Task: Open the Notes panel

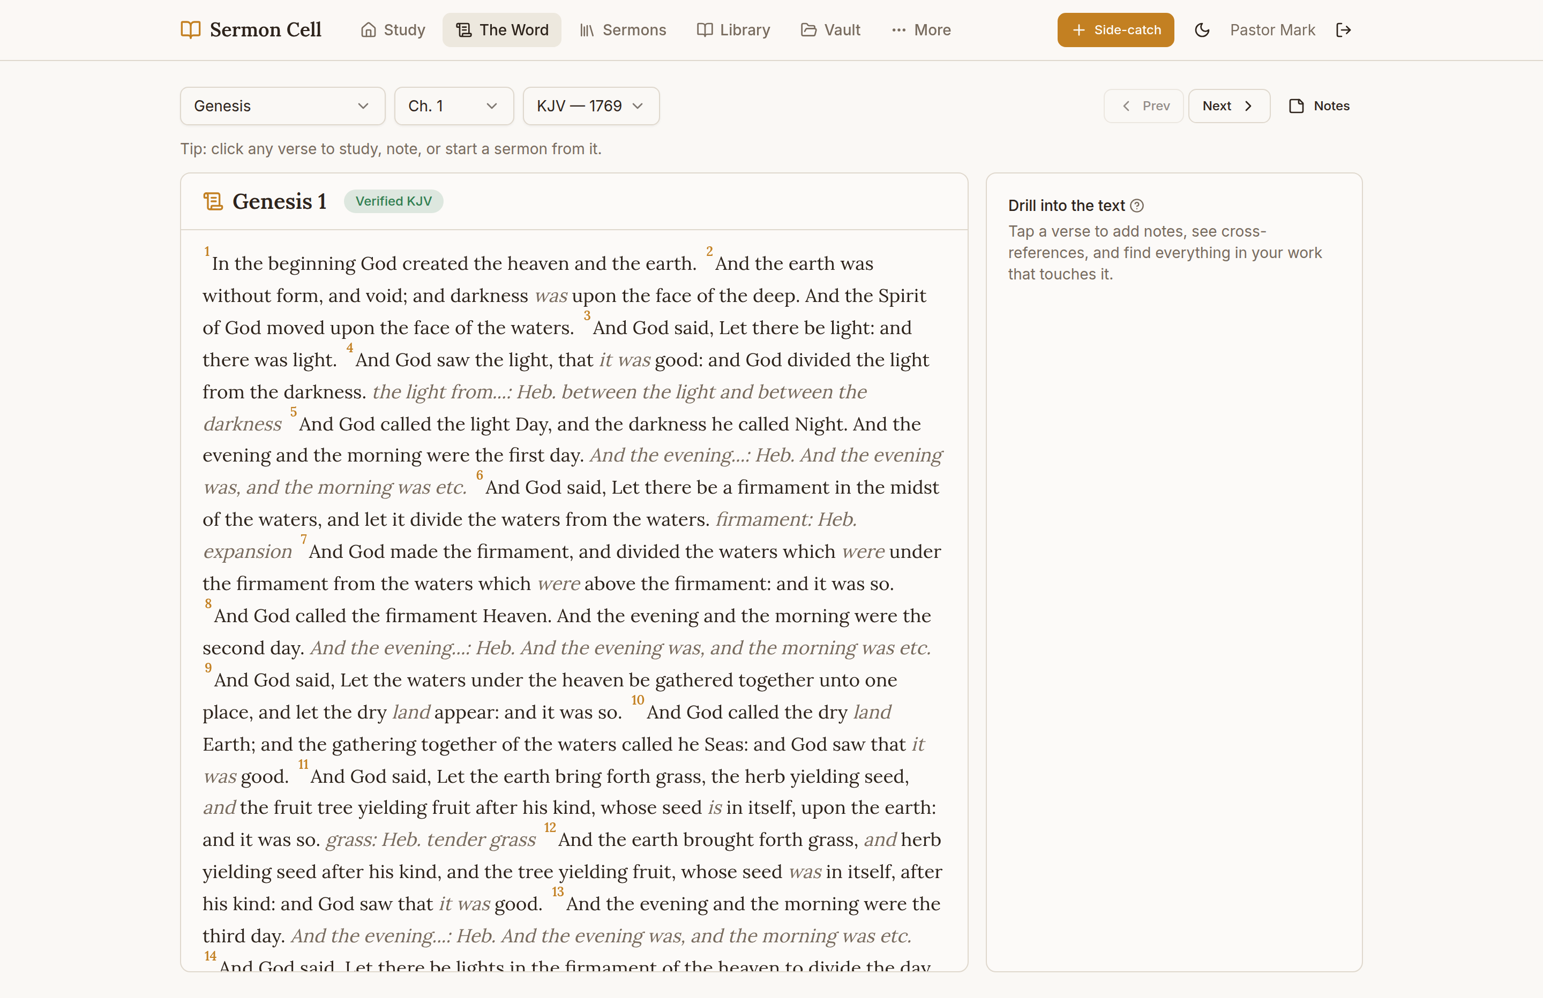Action: (1319, 105)
